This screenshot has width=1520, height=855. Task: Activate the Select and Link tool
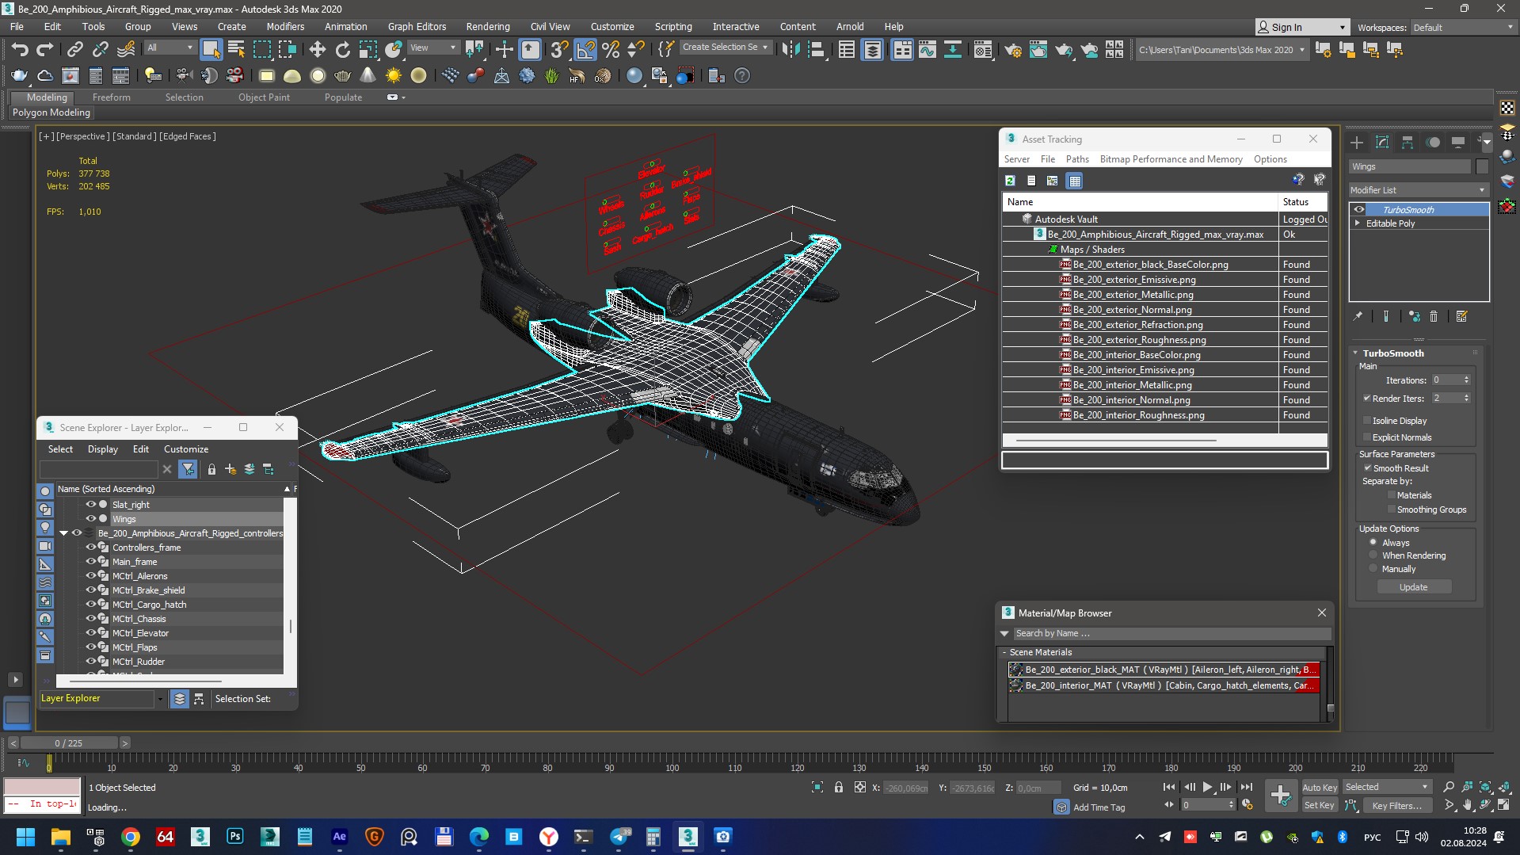click(75, 50)
